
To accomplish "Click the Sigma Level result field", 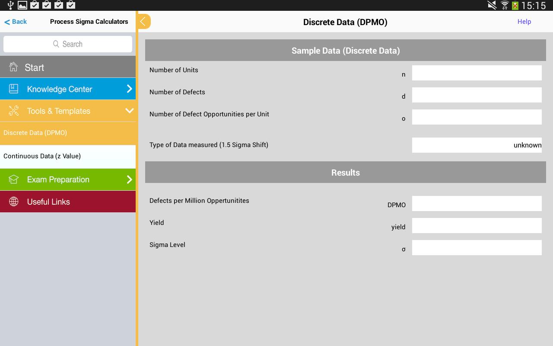I will [x=477, y=248].
